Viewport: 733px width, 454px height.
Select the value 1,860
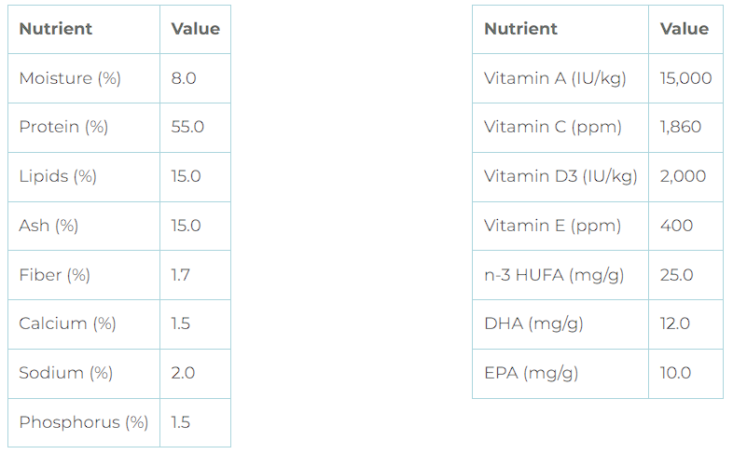pos(680,127)
